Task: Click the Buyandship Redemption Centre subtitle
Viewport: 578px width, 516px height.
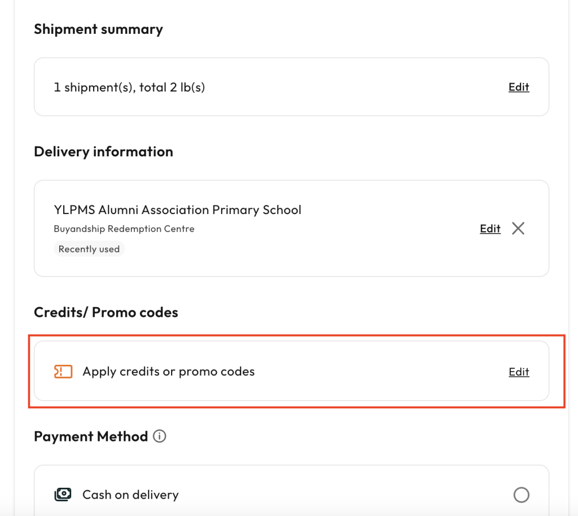Action: (124, 229)
